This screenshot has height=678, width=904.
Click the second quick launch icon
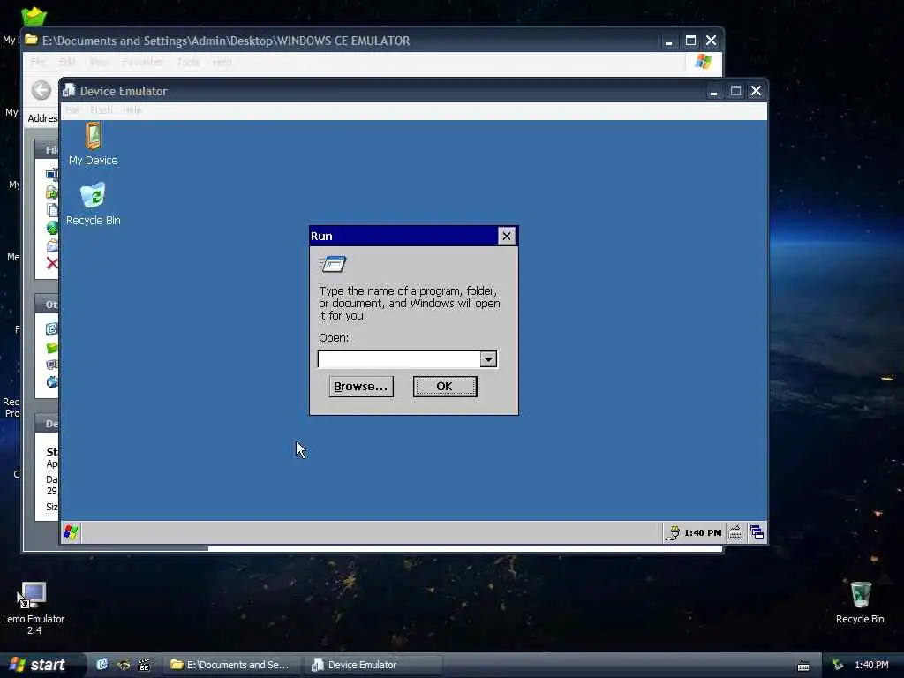pyautogui.click(x=124, y=665)
